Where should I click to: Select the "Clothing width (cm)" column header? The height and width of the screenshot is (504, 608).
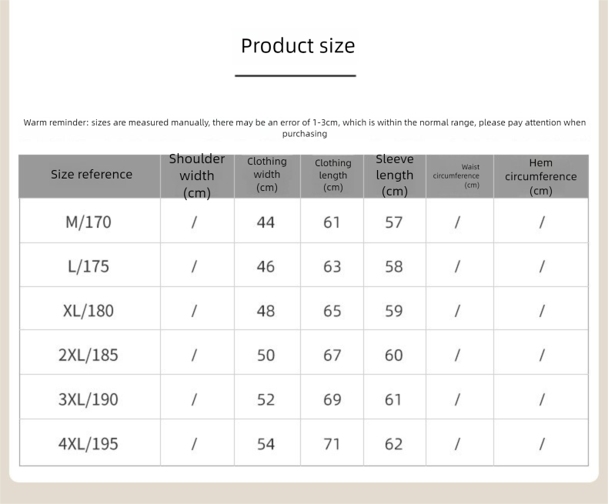[x=266, y=175]
